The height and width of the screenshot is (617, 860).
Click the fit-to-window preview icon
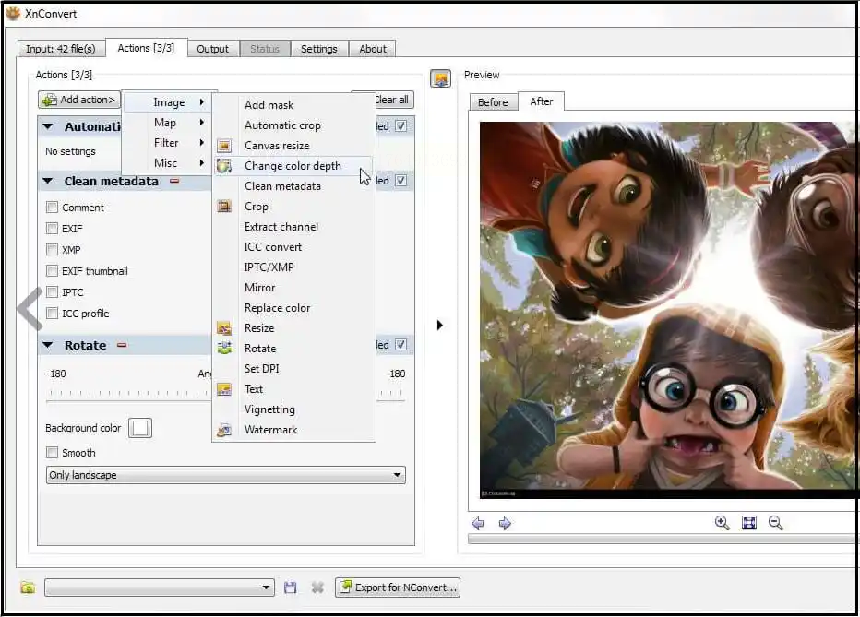coord(748,523)
